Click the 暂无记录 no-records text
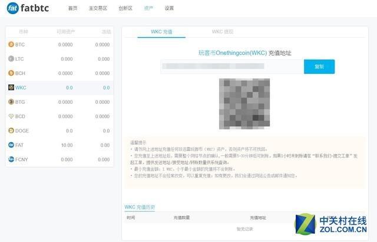The image size is (377, 242). coord(245,229)
